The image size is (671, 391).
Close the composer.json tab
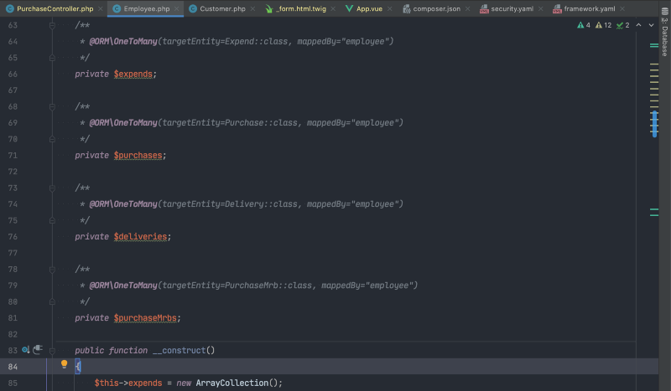point(467,8)
